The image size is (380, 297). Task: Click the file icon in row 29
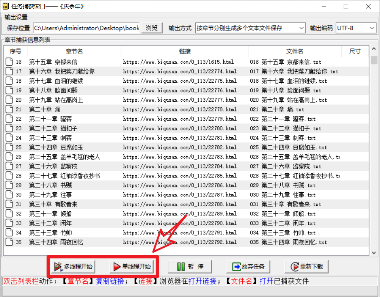[x=9, y=185]
